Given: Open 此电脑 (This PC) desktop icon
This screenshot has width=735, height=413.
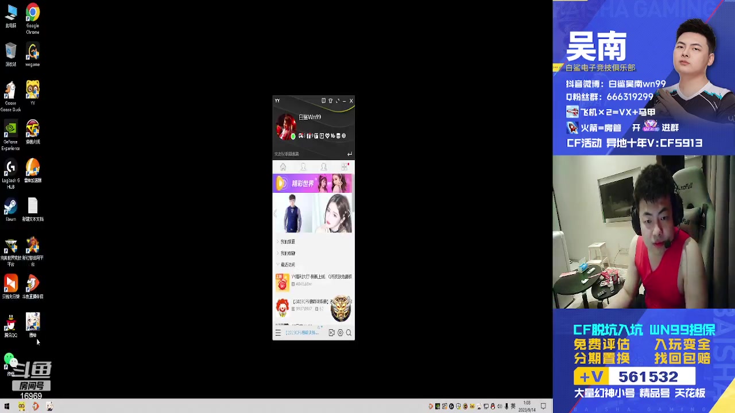Looking at the screenshot, I should 11,16.
